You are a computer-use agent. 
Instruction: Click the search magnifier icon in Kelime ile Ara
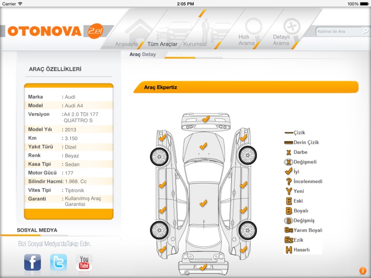[366, 31]
